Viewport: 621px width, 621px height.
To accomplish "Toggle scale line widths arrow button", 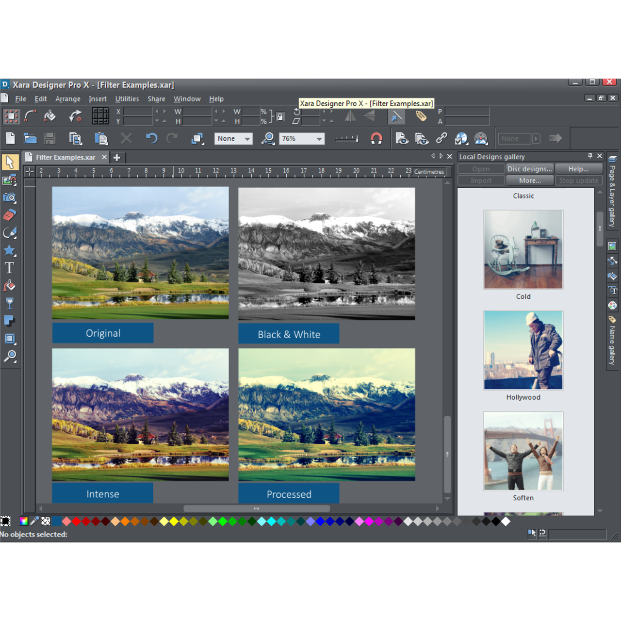I will [396, 116].
